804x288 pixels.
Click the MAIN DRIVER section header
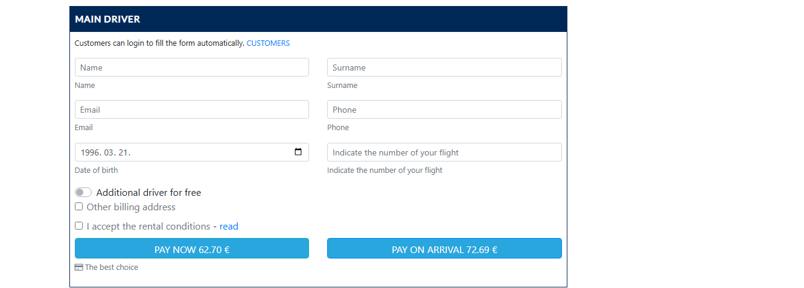(107, 19)
